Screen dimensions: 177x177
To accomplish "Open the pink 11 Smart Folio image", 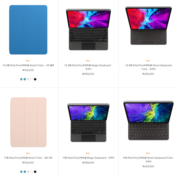I will [x=28, y=122].
